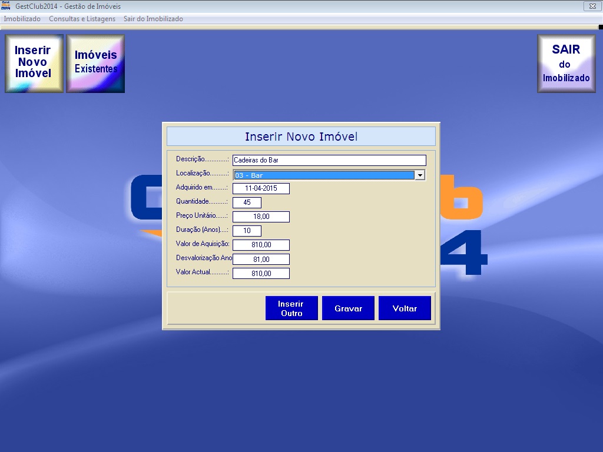
Task: Click the Quantidade field
Action: pyautogui.click(x=247, y=202)
